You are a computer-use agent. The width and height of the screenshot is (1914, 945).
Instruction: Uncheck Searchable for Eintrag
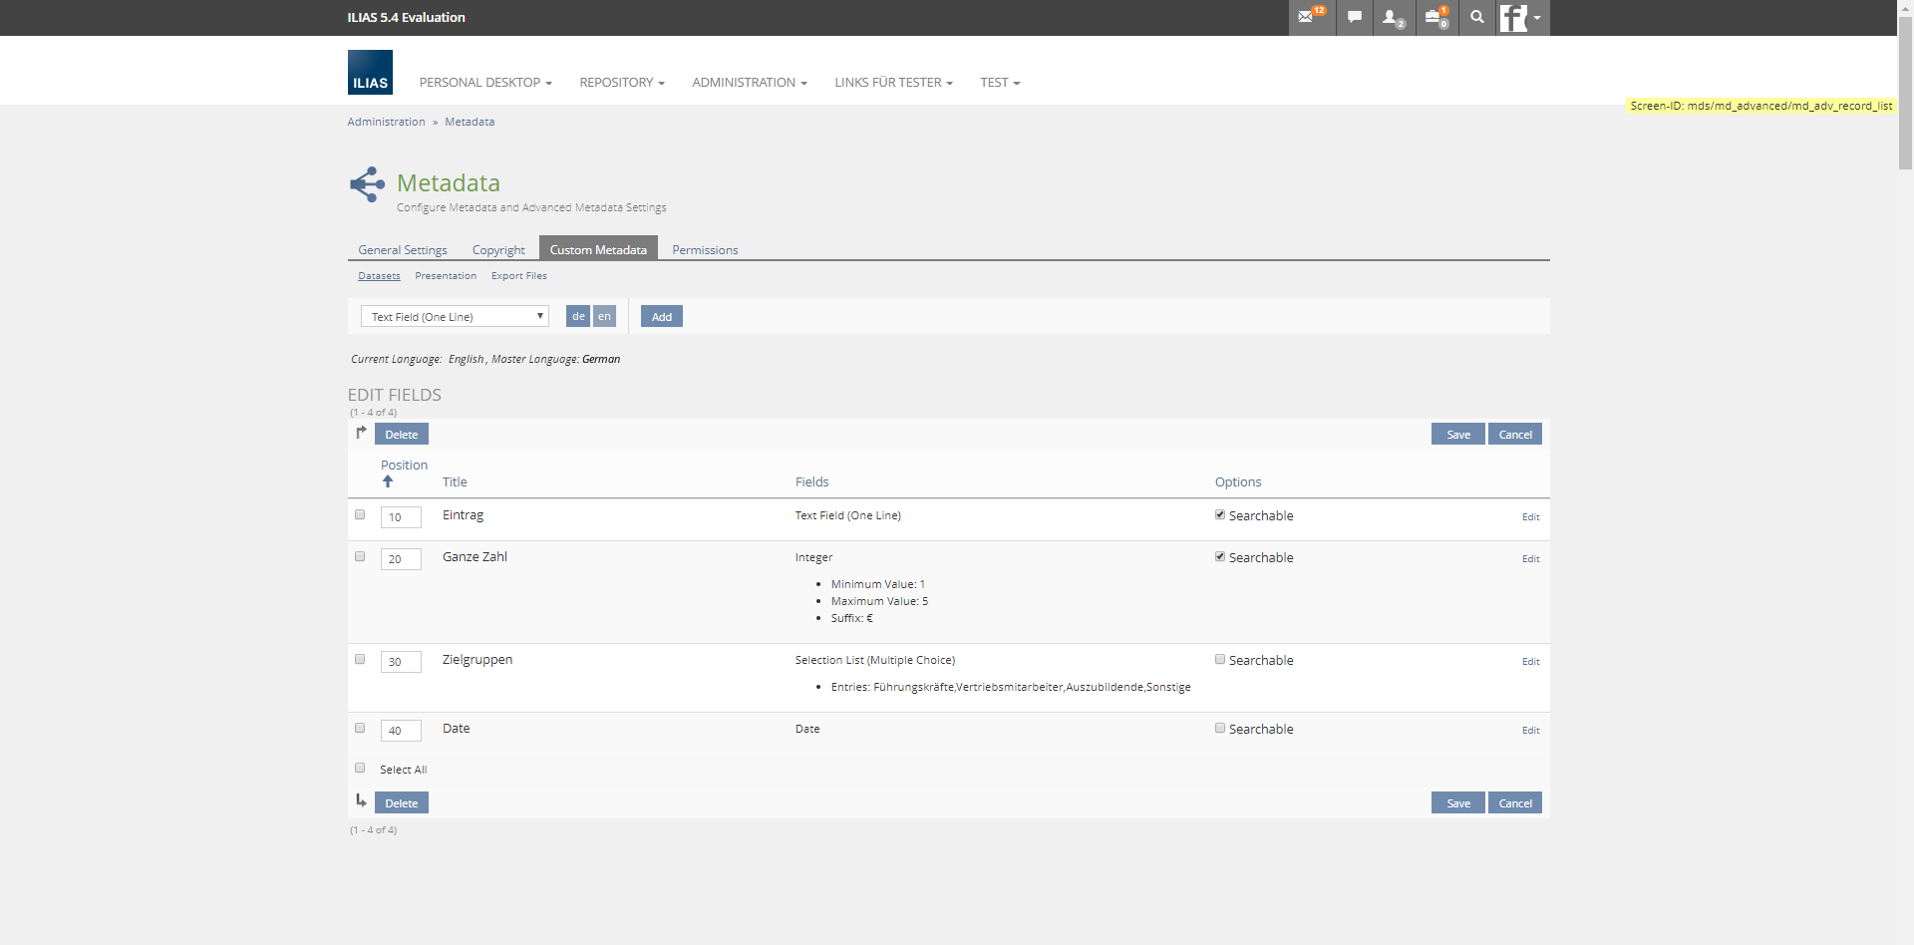tap(1219, 515)
